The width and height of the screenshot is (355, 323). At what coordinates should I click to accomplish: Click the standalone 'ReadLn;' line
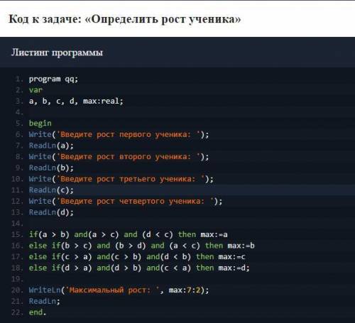coord(45,301)
